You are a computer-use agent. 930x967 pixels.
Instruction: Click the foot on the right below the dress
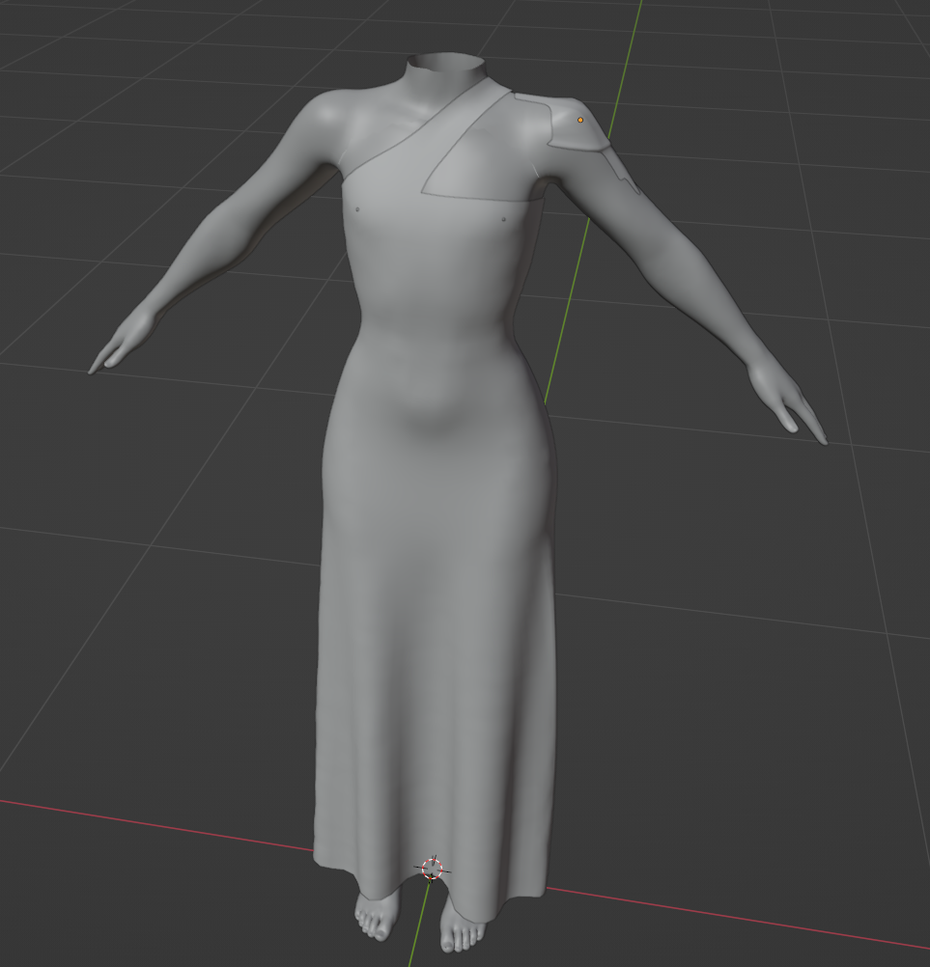(x=462, y=928)
